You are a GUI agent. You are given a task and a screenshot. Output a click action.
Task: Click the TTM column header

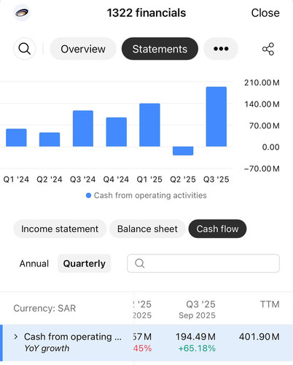(x=270, y=304)
